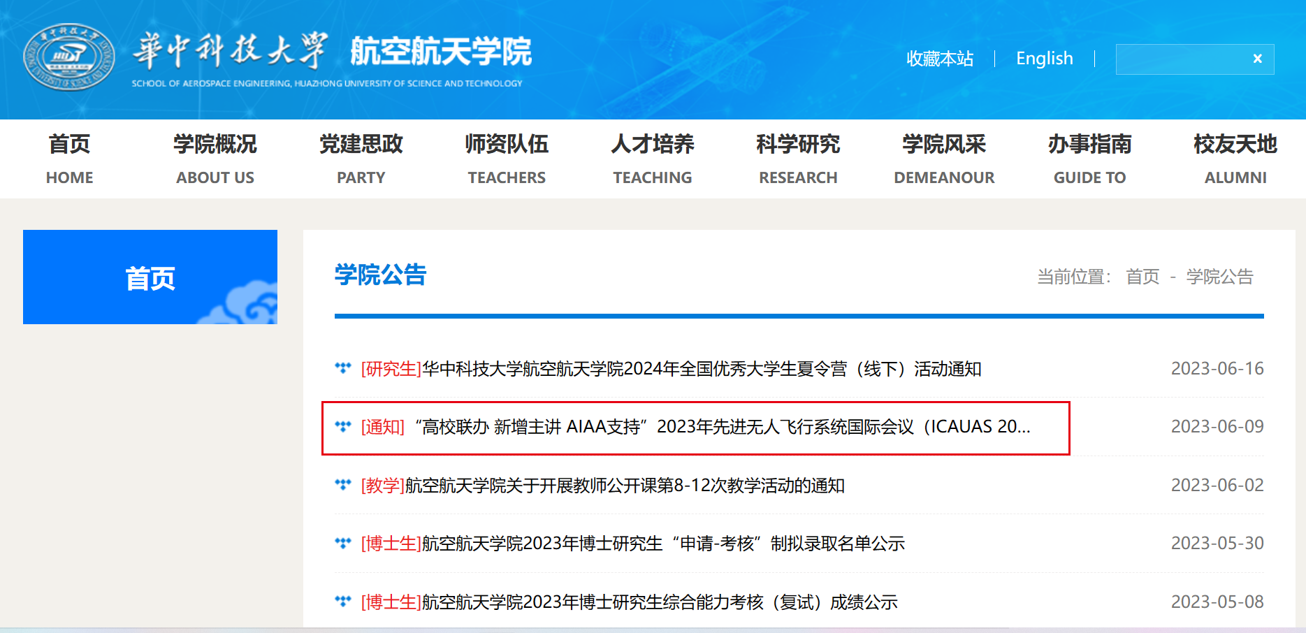Viewport: 1306px width, 633px height.
Task: Click the HUST university seal logo
Action: pos(68,57)
